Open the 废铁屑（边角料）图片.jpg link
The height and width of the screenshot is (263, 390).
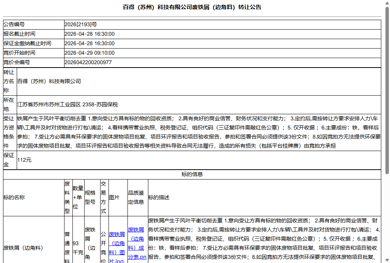(x=117, y=247)
